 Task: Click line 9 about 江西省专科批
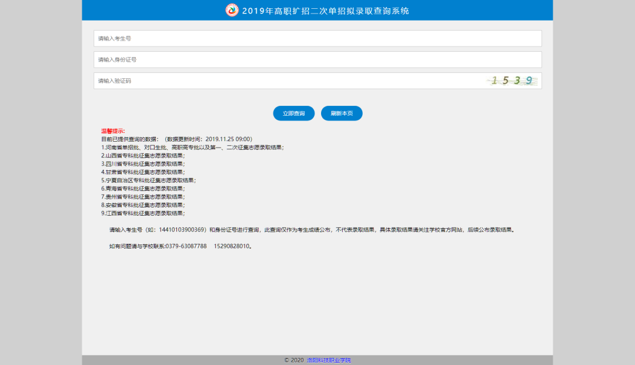pos(143,213)
